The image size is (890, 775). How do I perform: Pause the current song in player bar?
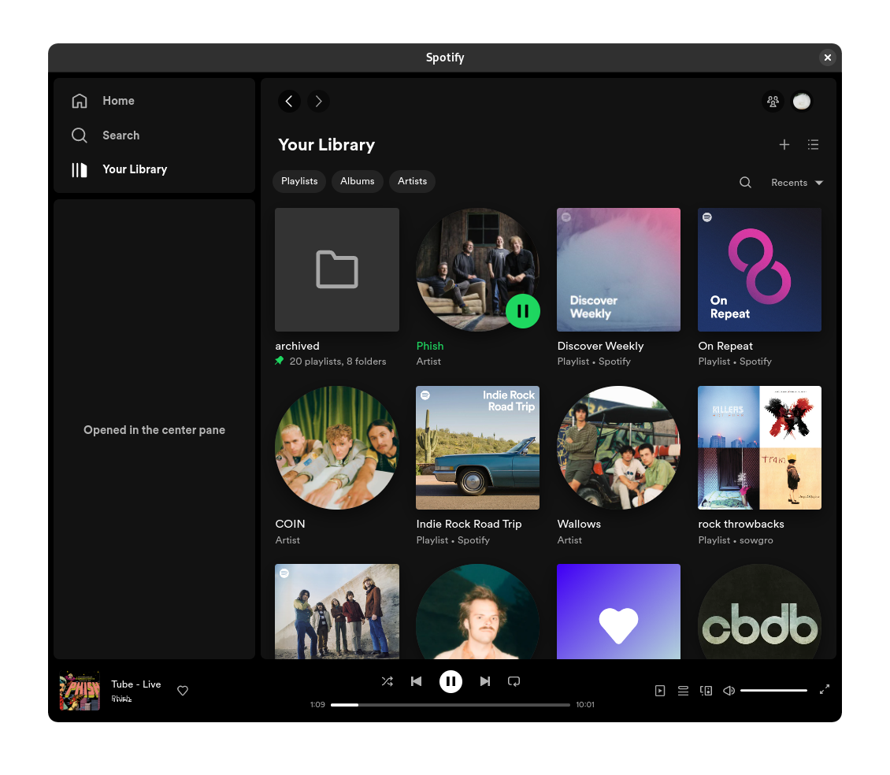click(x=451, y=681)
